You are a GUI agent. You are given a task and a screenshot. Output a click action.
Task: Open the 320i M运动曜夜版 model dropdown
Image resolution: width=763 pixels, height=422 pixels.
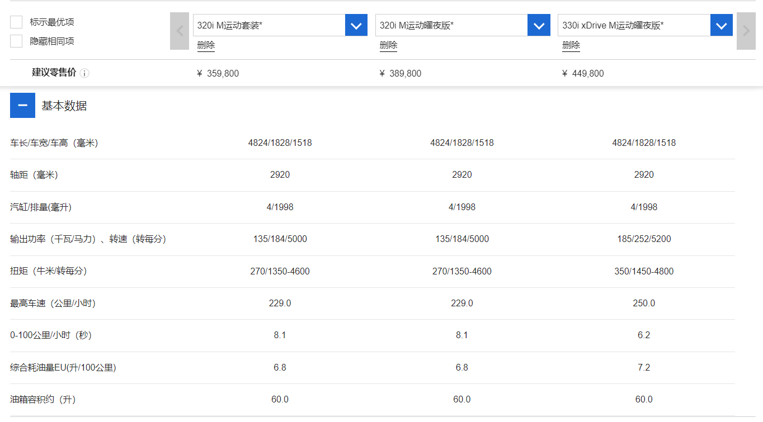[538, 25]
